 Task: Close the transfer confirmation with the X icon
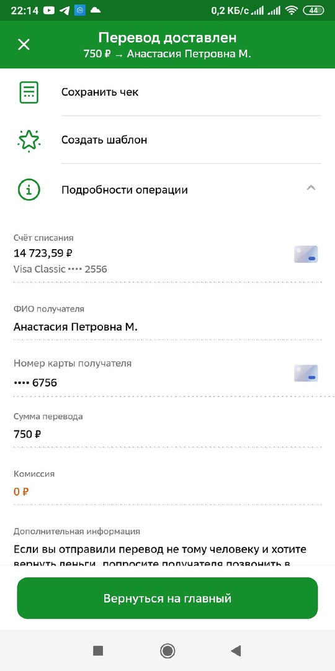[24, 45]
